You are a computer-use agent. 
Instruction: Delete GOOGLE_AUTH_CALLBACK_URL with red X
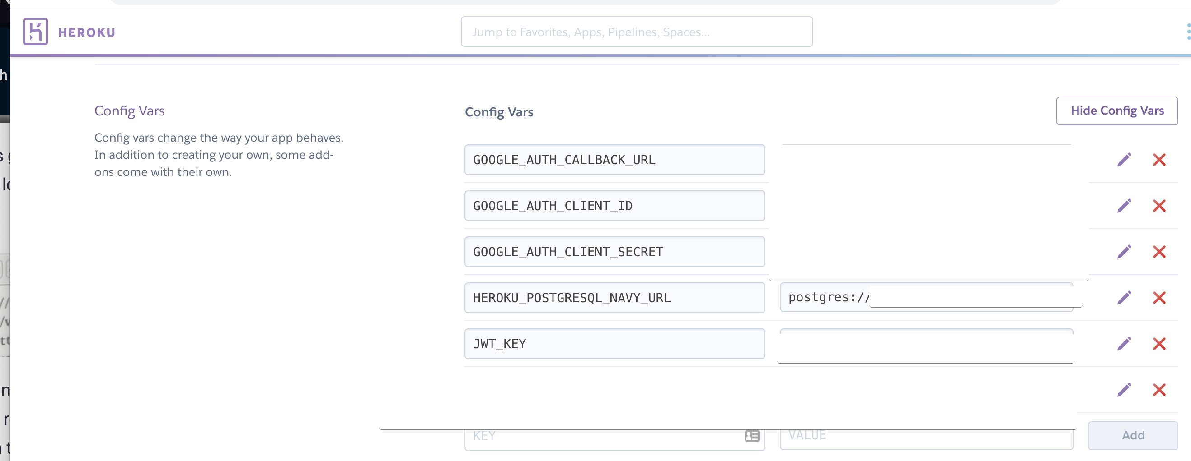pos(1159,160)
